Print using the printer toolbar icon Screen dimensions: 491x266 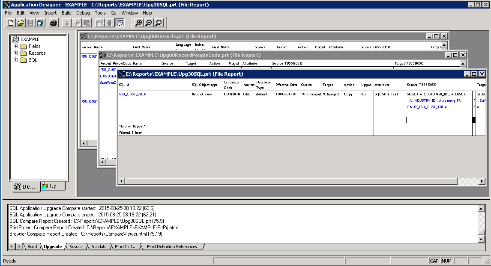54,23
